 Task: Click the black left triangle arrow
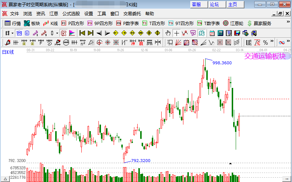coord(99,33)
